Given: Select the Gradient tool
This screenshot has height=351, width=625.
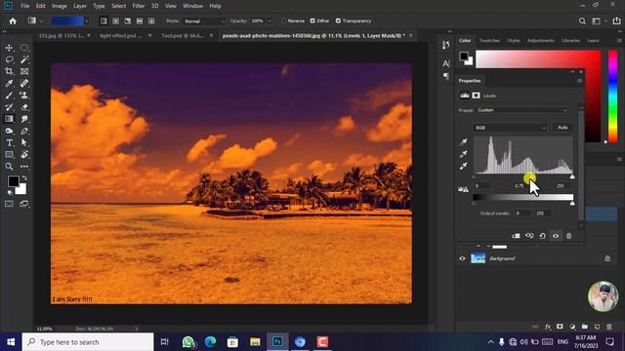Looking at the screenshot, I should point(9,119).
